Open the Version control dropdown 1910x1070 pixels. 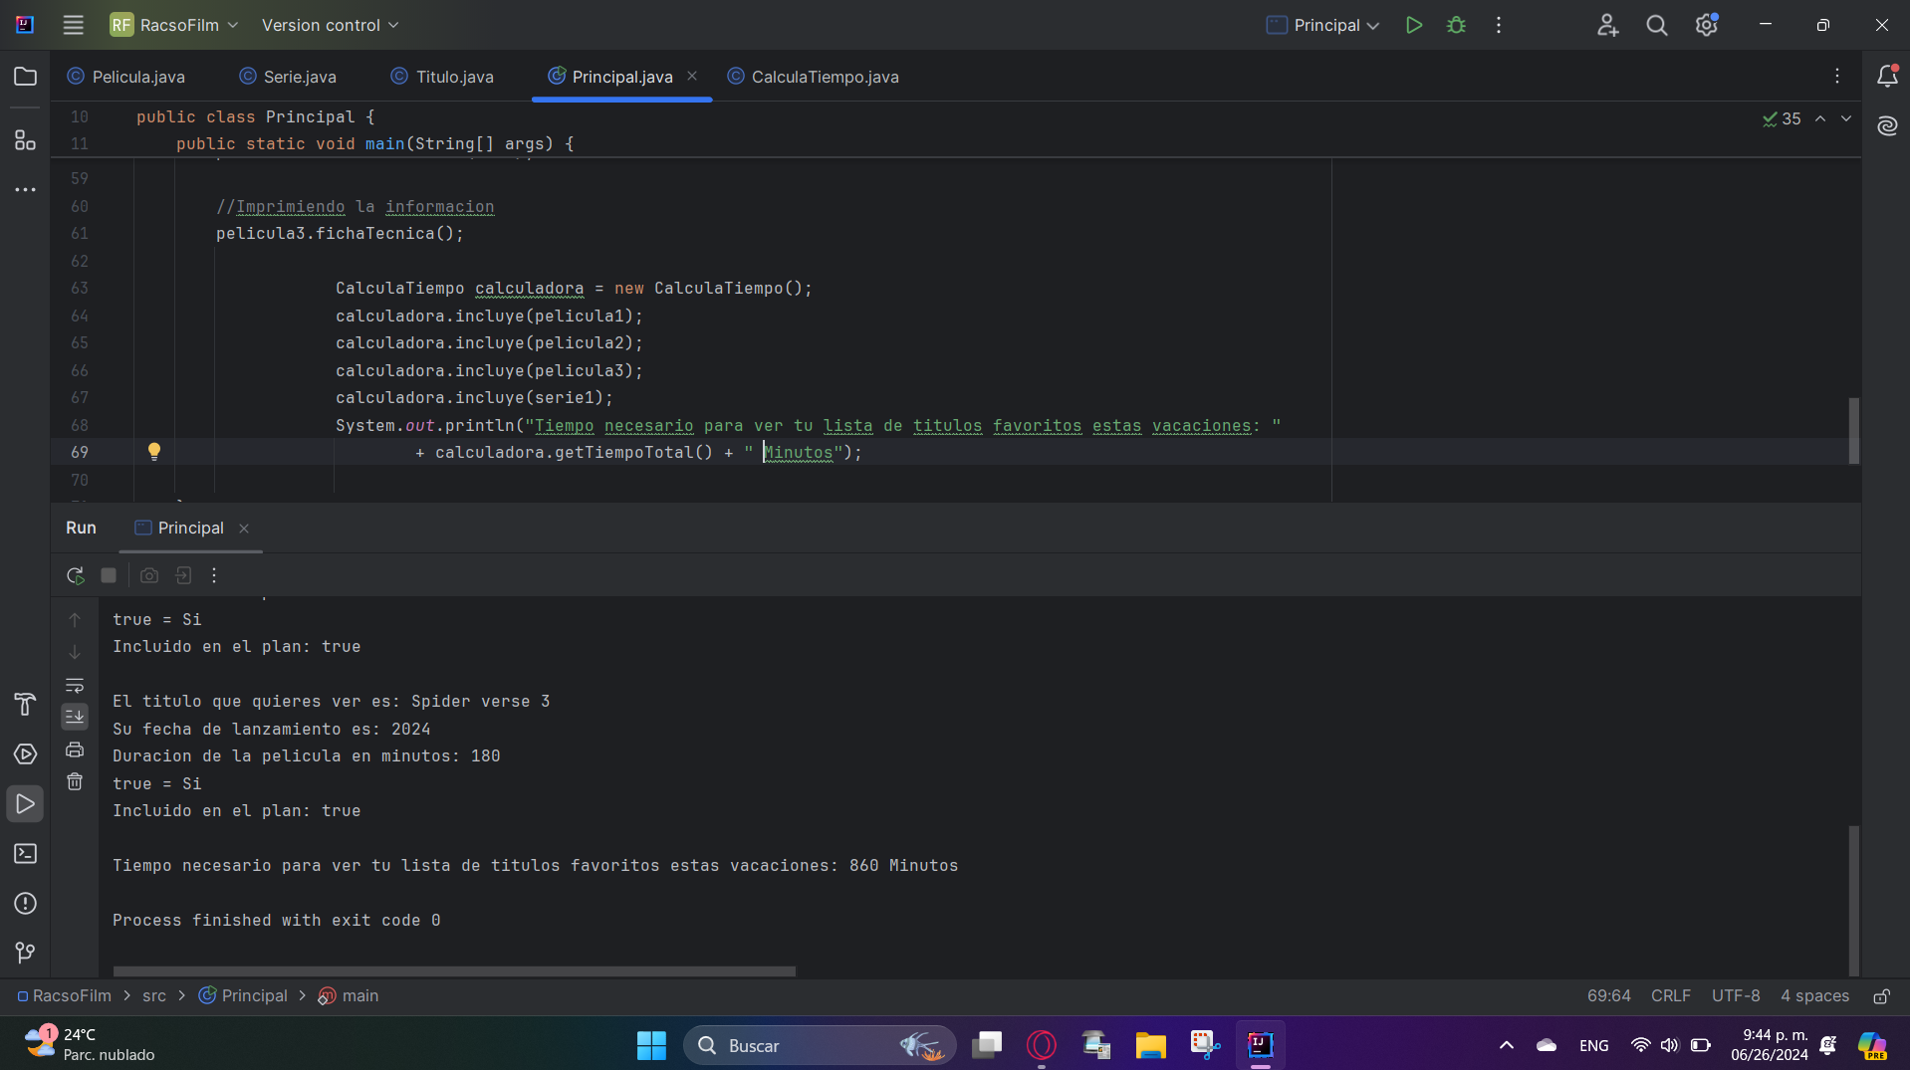click(330, 25)
